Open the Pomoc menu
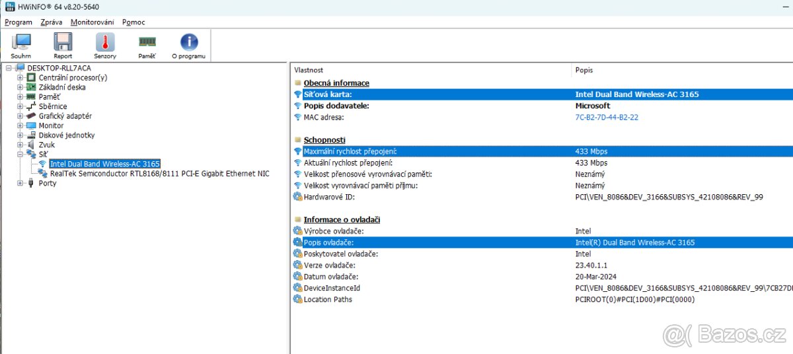 click(133, 22)
